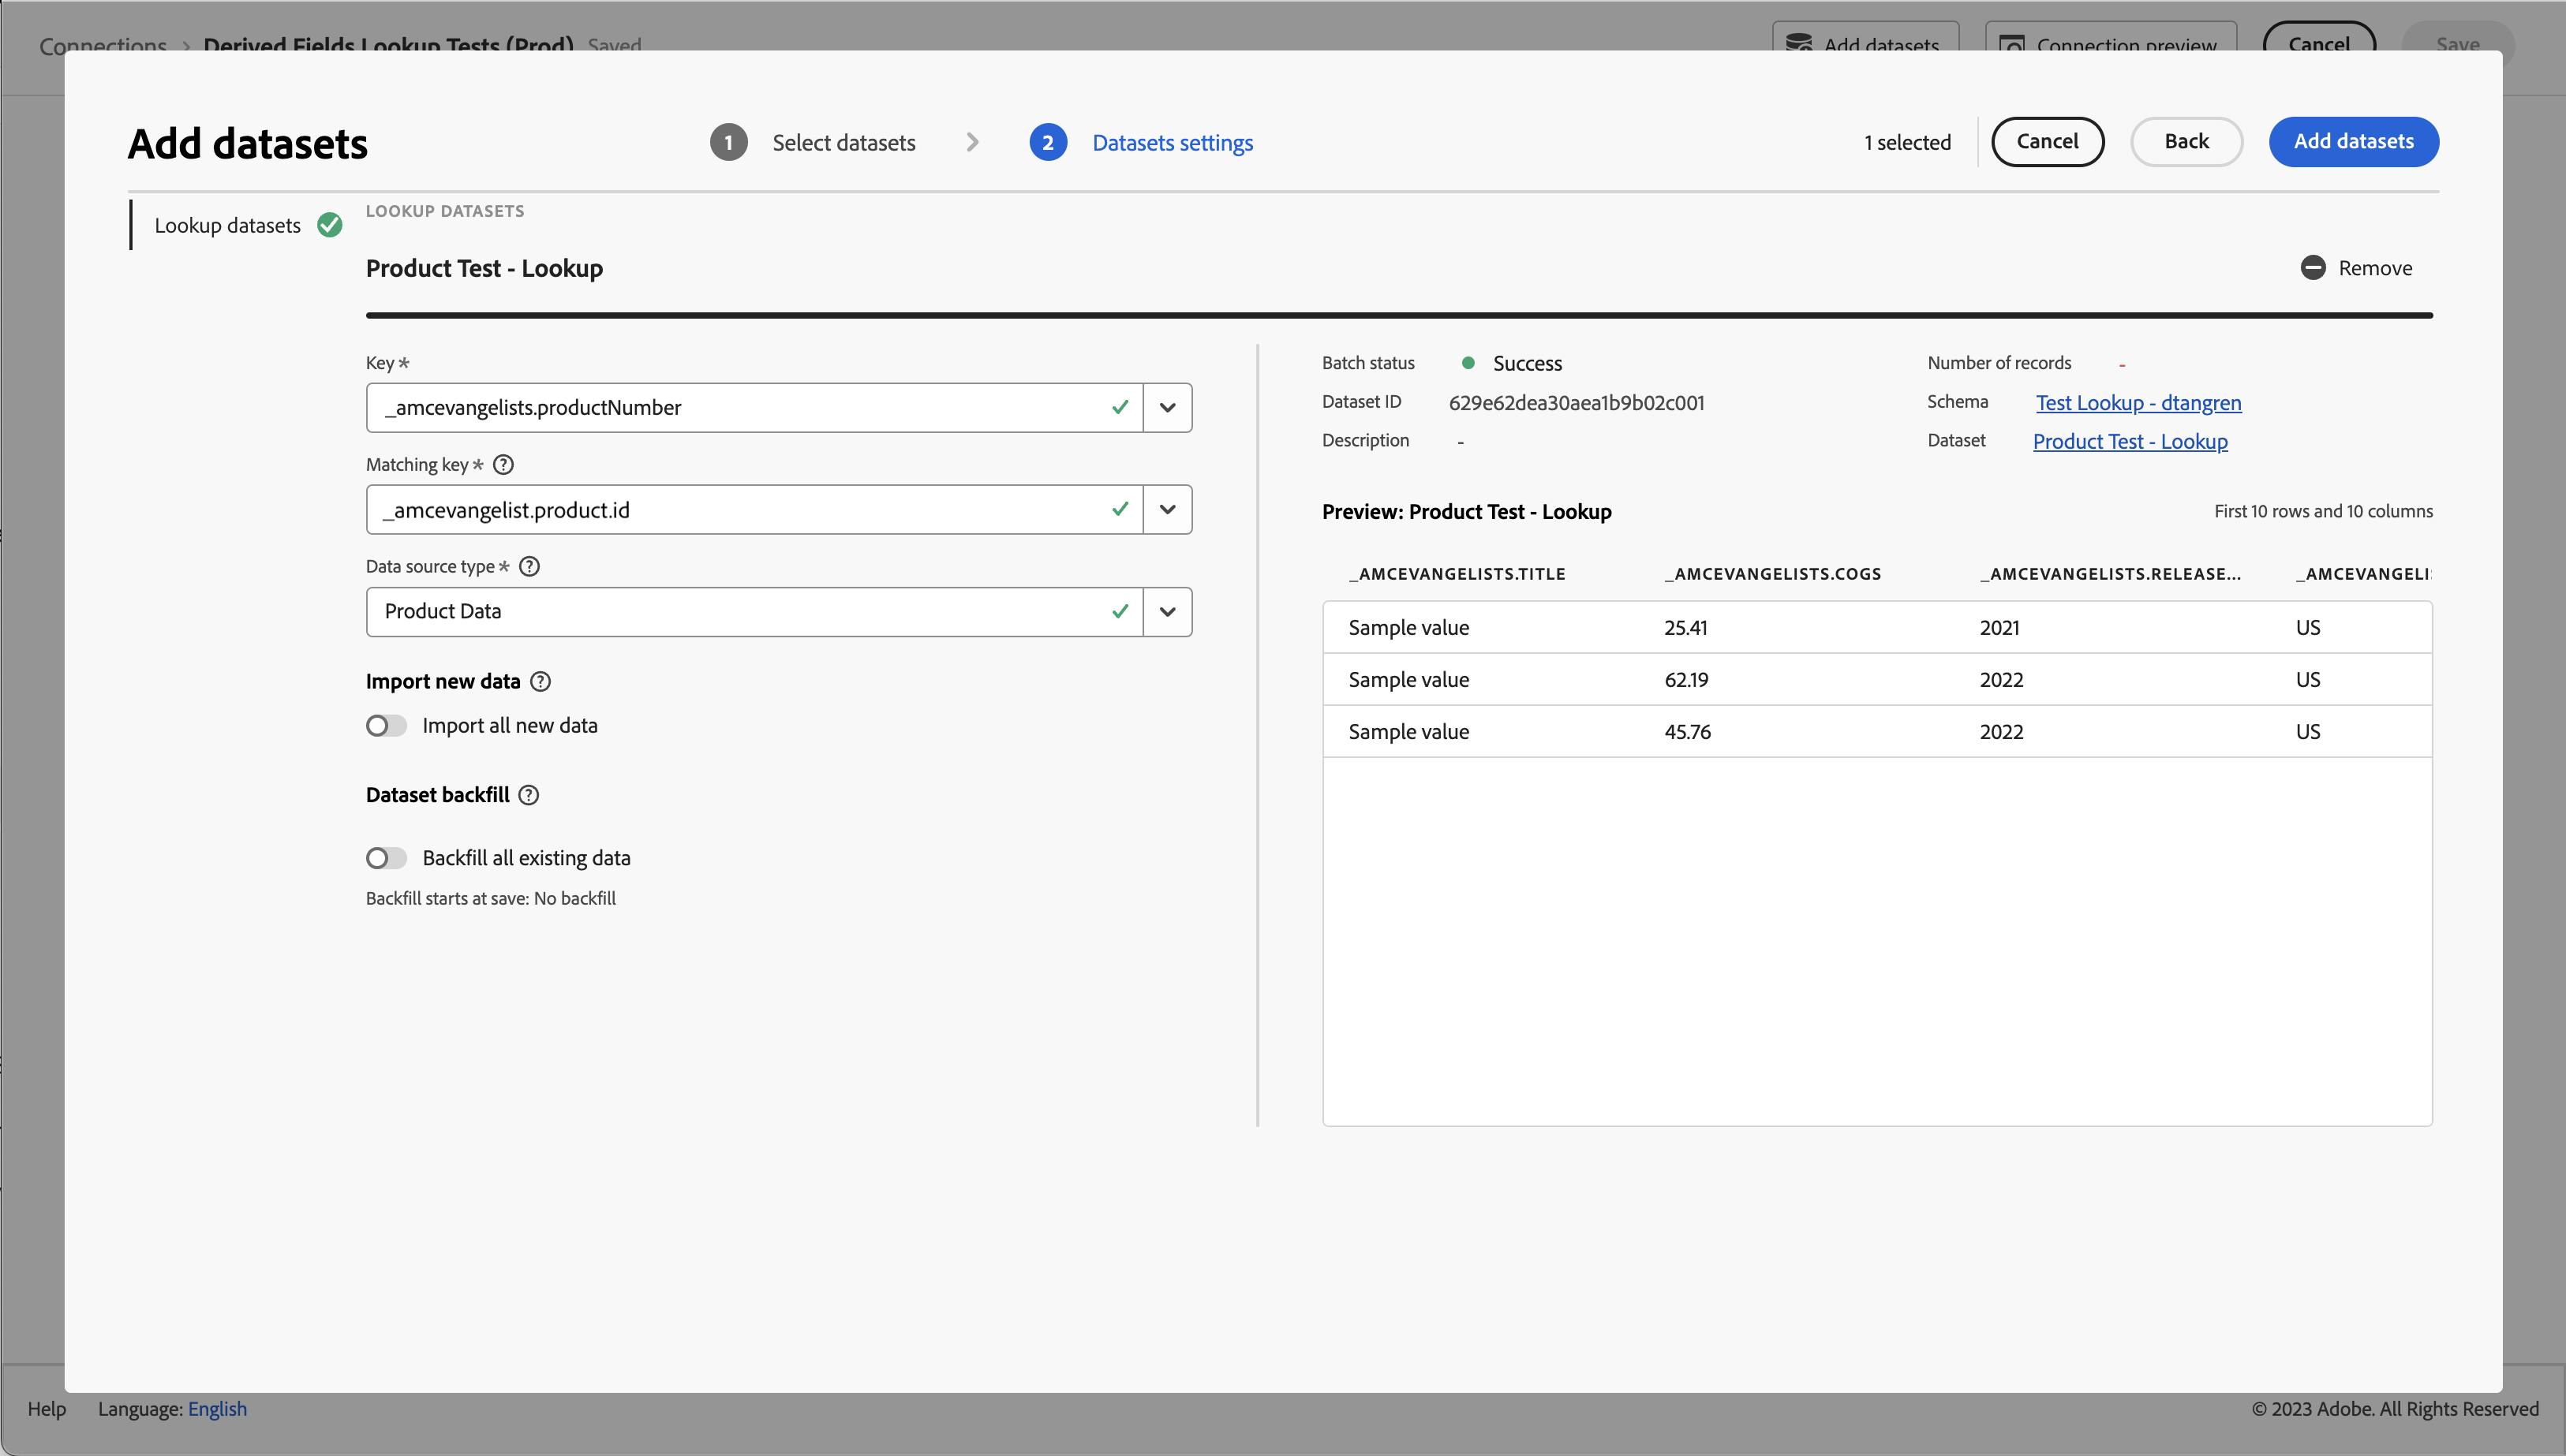Open Product Test - Lookup dataset link

[x=2130, y=442]
